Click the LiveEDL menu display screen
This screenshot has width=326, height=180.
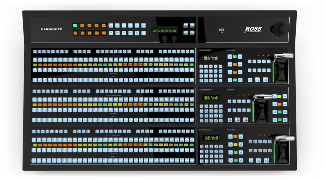coord(165,31)
